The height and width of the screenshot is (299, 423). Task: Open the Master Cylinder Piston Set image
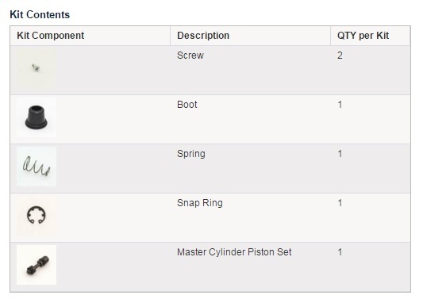[37, 265]
